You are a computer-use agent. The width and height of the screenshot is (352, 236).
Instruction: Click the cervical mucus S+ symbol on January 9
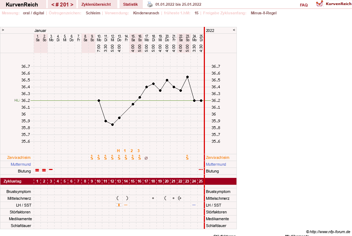tap(92, 157)
